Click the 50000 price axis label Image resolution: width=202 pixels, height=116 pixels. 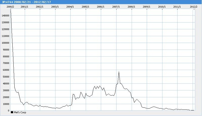[6, 77]
